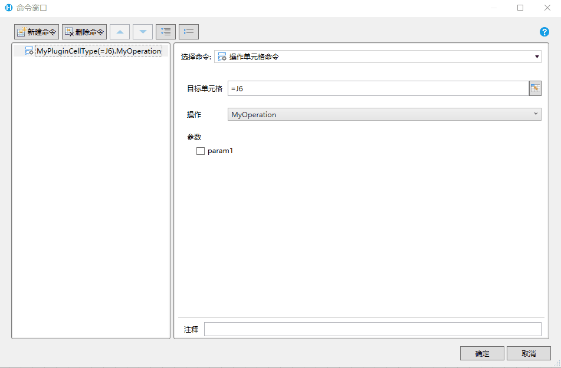Click the 删除命令 button

84,32
